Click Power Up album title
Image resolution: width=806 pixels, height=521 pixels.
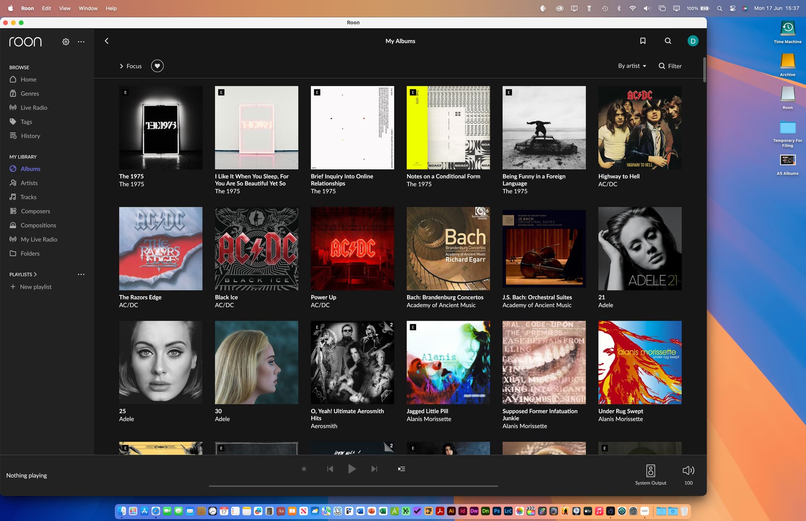click(323, 297)
